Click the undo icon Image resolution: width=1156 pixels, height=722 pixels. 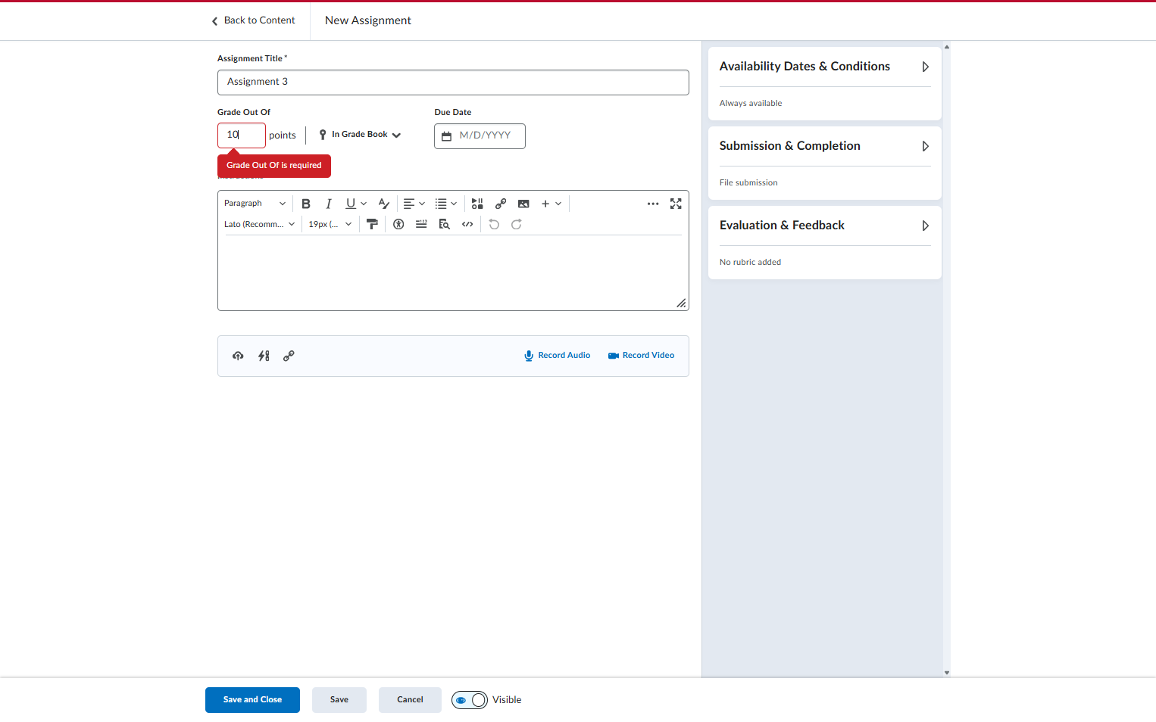494,224
